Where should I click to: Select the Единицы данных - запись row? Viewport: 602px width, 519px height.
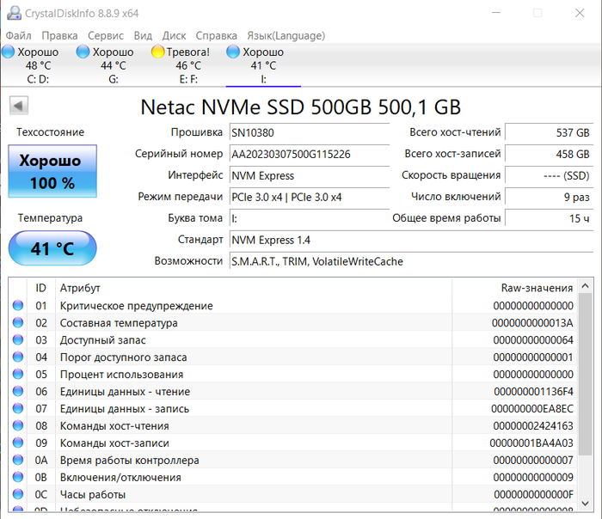tap(293, 408)
